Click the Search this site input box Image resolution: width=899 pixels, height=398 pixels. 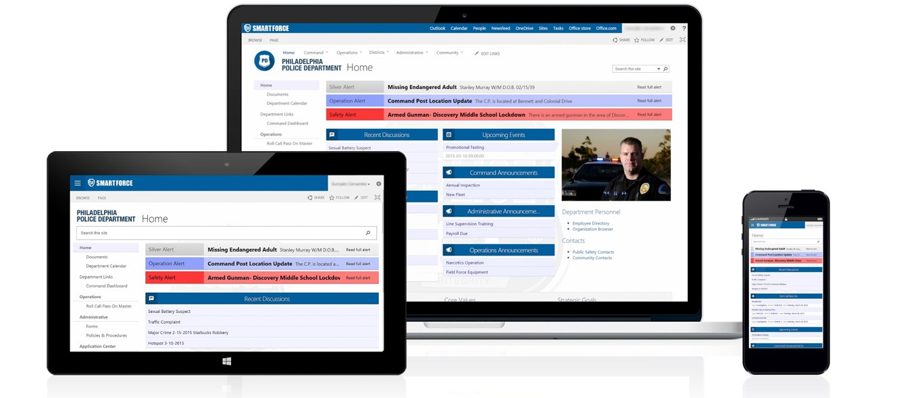[628, 68]
